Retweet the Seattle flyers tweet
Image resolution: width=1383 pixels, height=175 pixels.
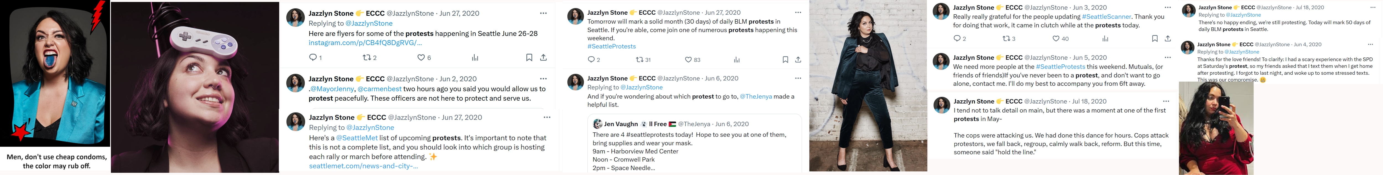(x=367, y=58)
